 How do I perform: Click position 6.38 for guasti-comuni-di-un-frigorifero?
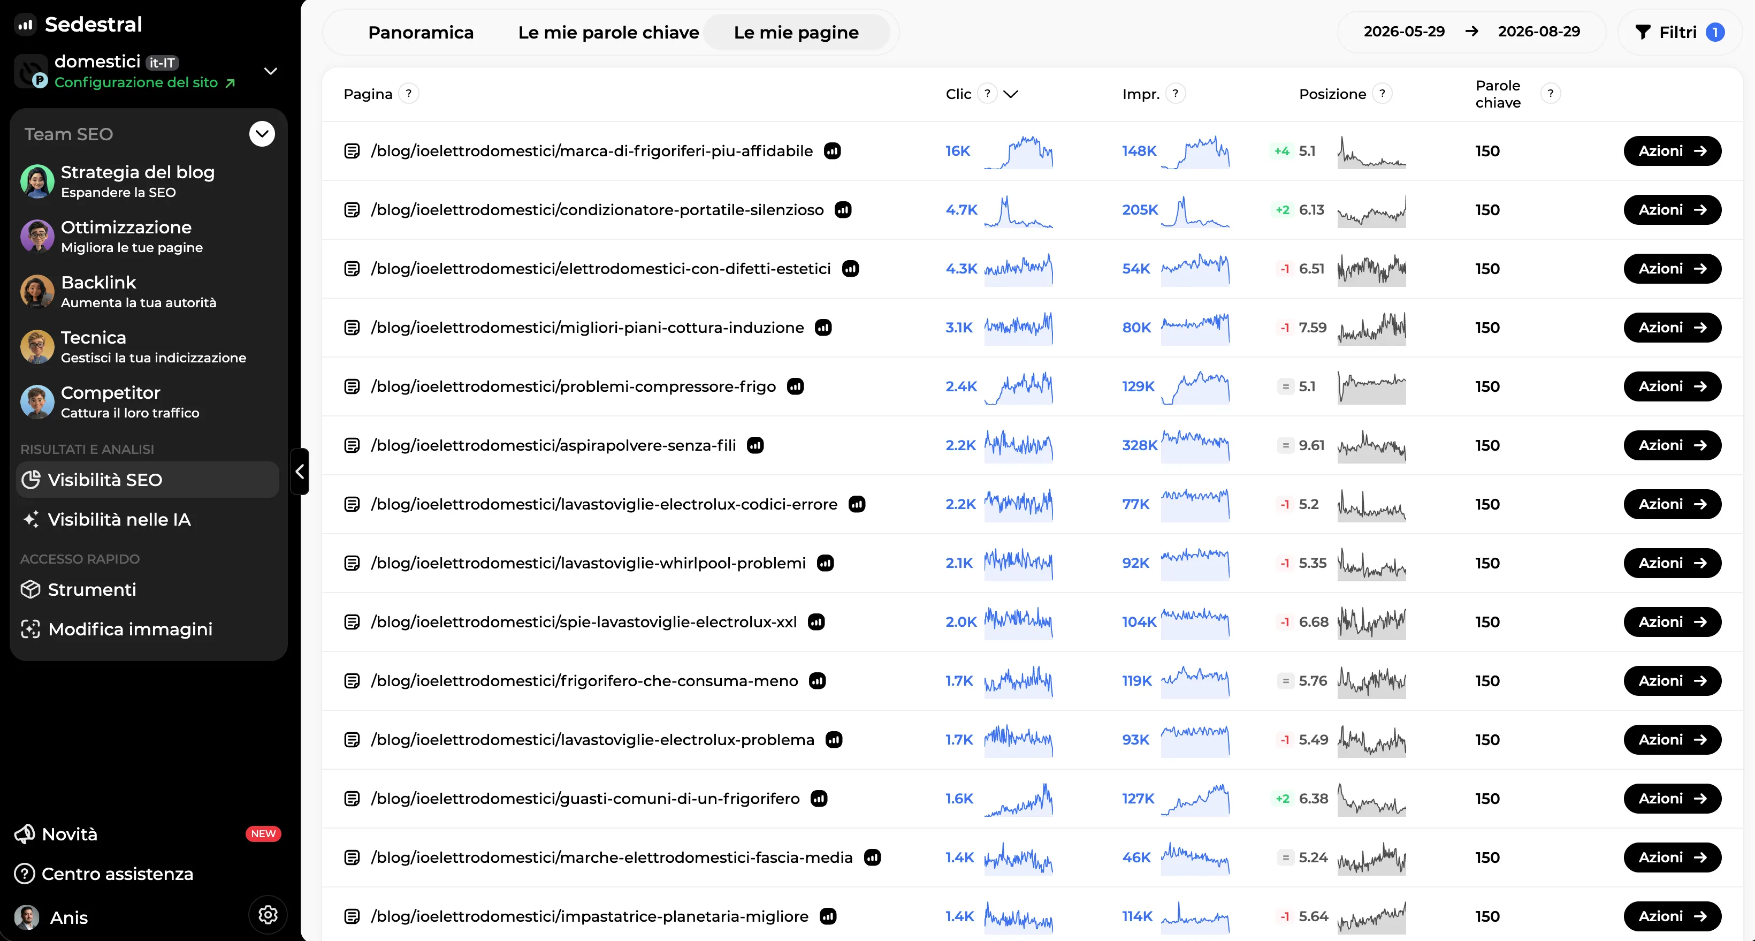coord(1313,799)
